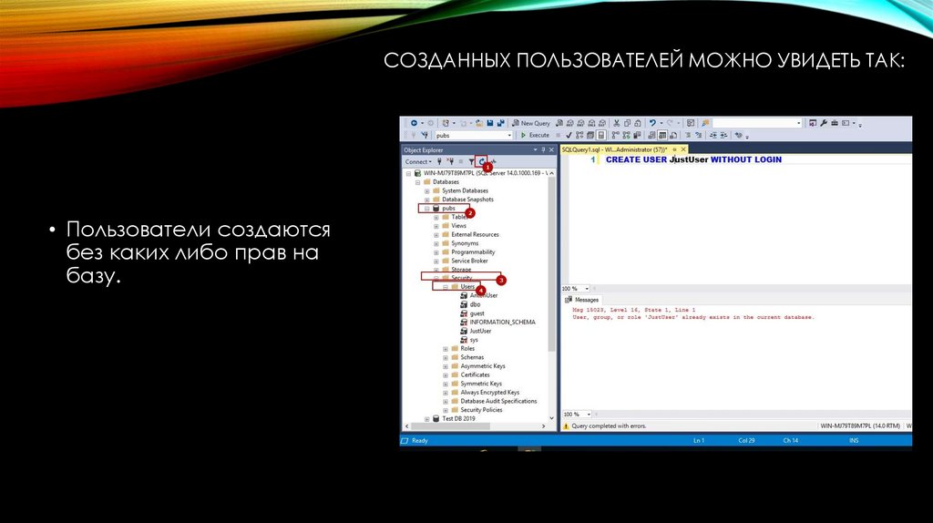
Task: Expand the Roles folder
Action: click(445, 349)
